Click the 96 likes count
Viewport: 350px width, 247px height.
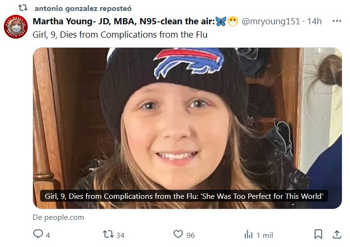[190, 235]
